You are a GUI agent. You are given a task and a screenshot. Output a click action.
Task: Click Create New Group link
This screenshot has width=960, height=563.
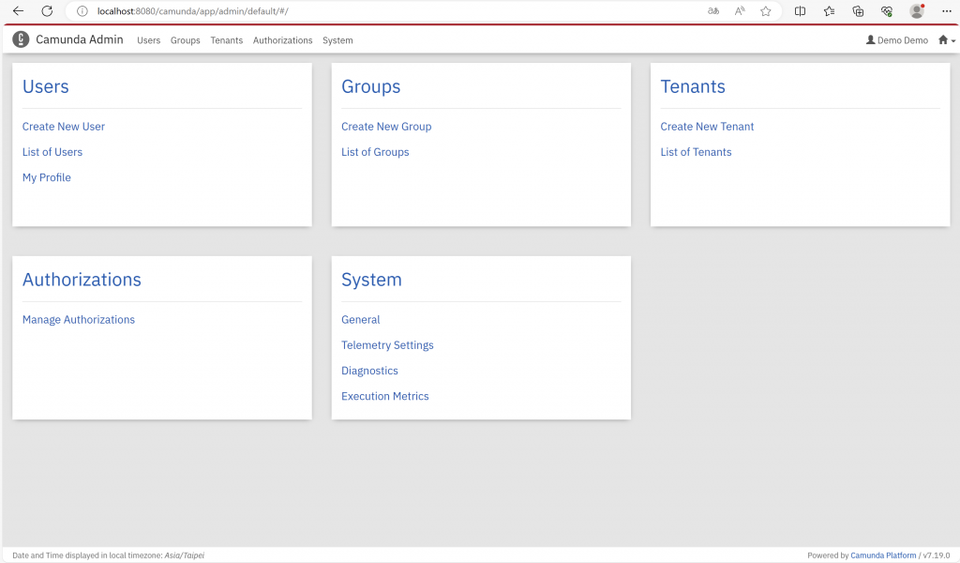tap(386, 126)
